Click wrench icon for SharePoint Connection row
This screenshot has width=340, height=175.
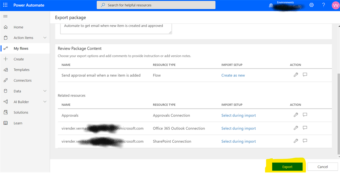coord(296,141)
